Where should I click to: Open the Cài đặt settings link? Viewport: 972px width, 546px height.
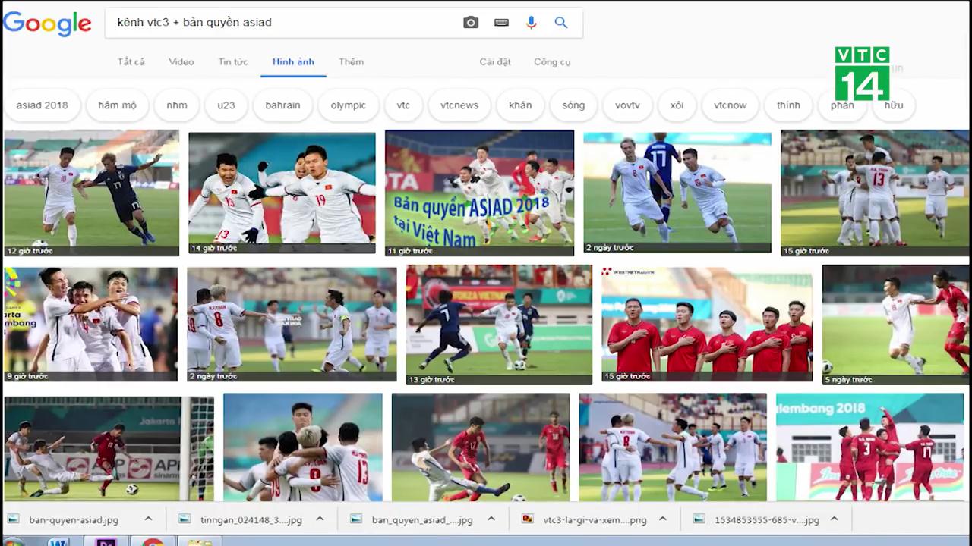click(x=495, y=62)
